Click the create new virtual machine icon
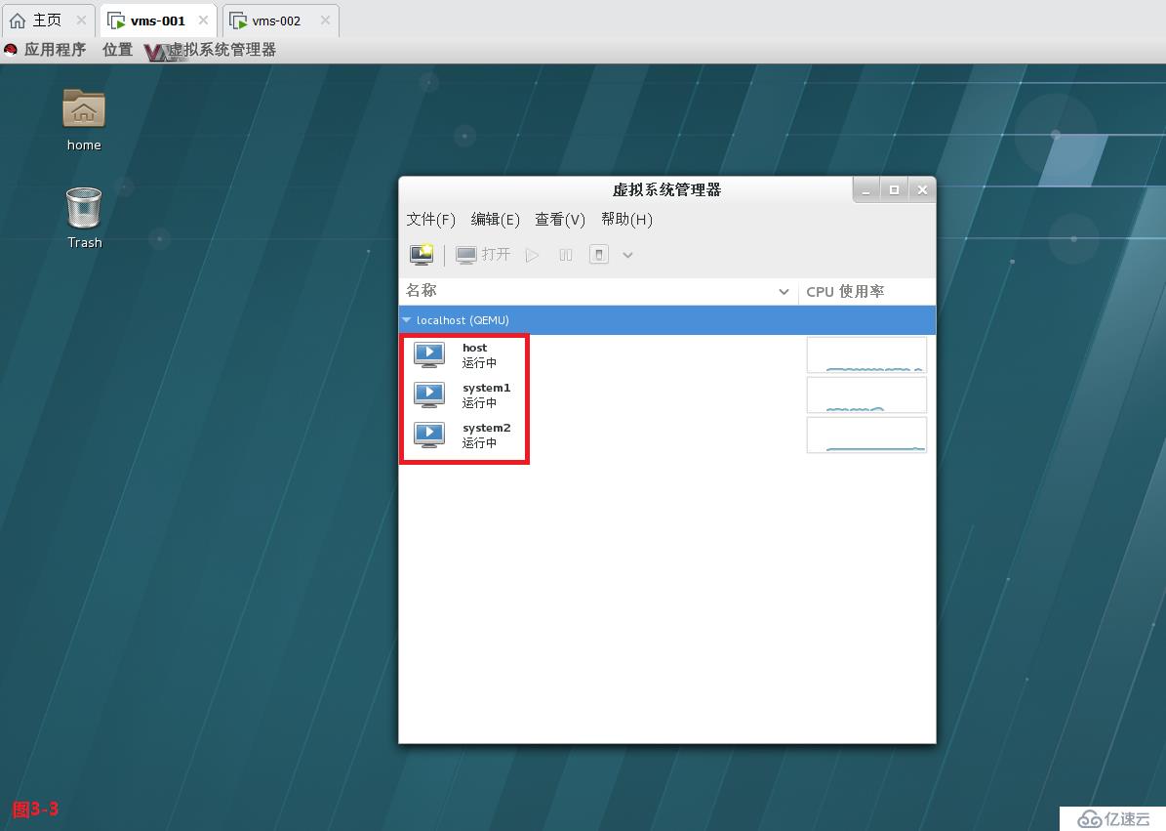The image size is (1166, 831). (x=422, y=255)
